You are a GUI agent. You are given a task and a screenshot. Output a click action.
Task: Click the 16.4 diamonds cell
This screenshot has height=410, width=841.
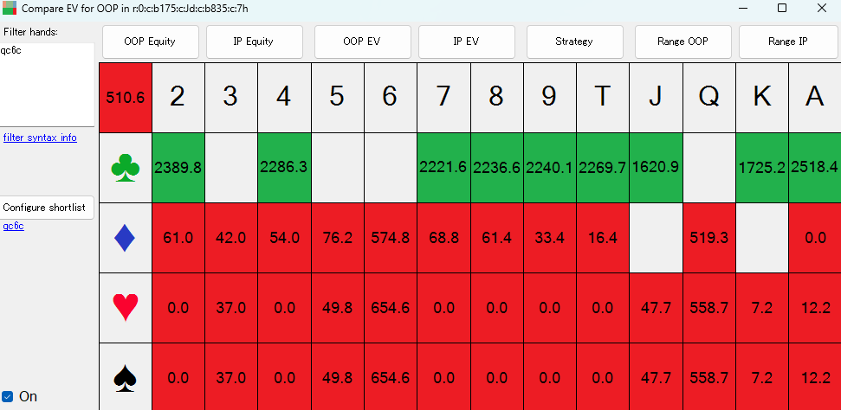coord(604,238)
